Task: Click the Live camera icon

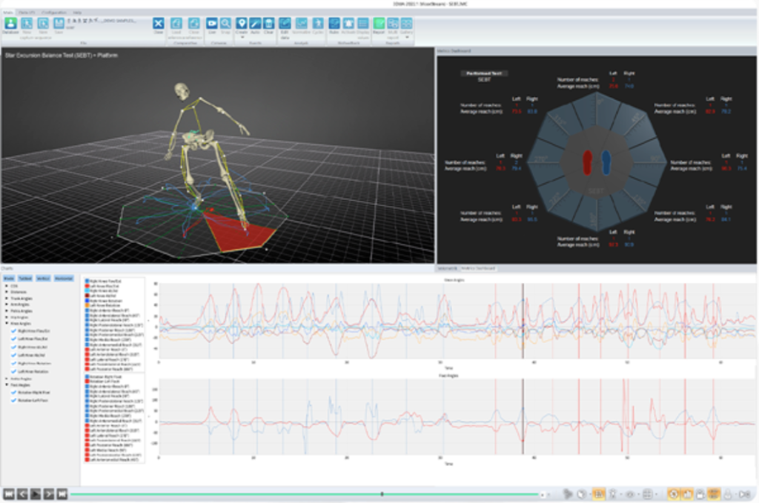Action: click(x=211, y=24)
